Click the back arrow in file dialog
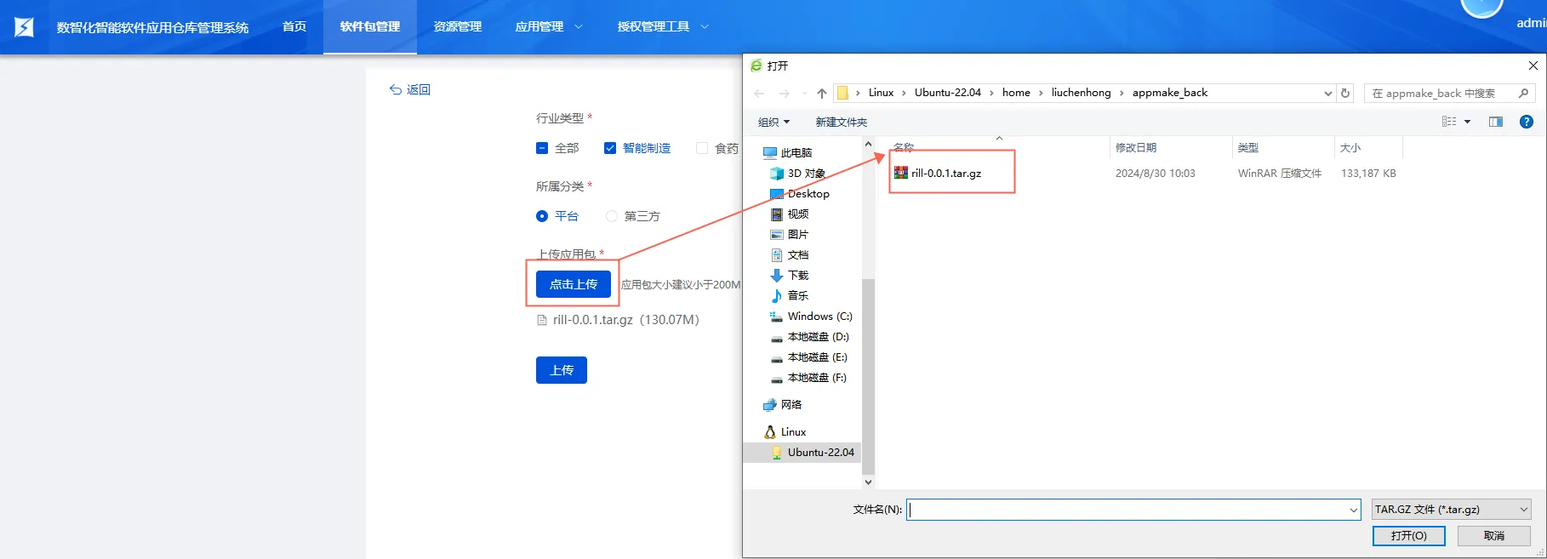 tap(759, 93)
